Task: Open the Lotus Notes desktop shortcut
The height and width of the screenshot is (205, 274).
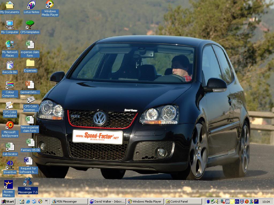Action: (31, 5)
